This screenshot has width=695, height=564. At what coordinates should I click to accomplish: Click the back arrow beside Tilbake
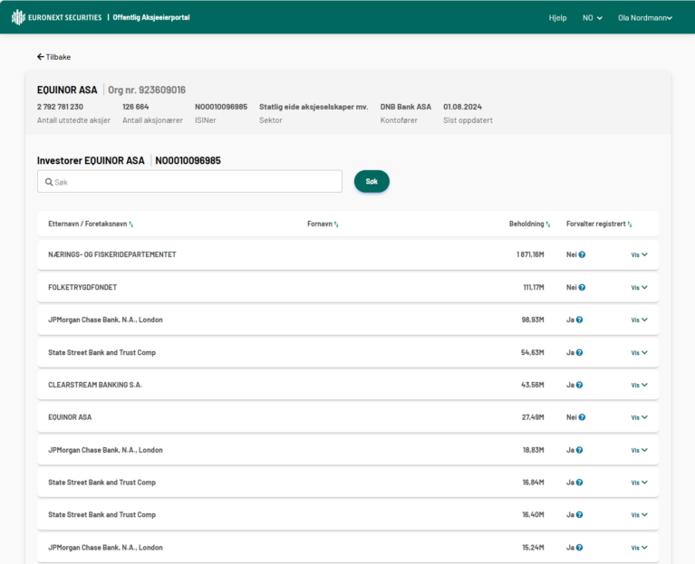tap(41, 57)
